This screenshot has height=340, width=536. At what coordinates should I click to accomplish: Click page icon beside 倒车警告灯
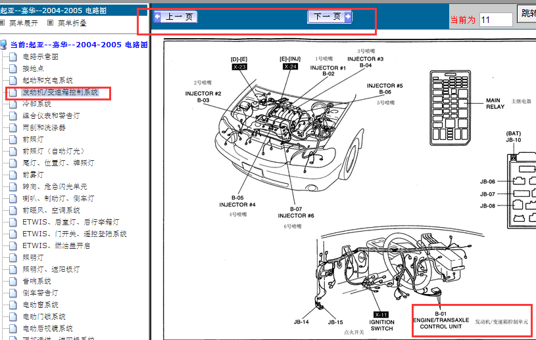pos(13,293)
